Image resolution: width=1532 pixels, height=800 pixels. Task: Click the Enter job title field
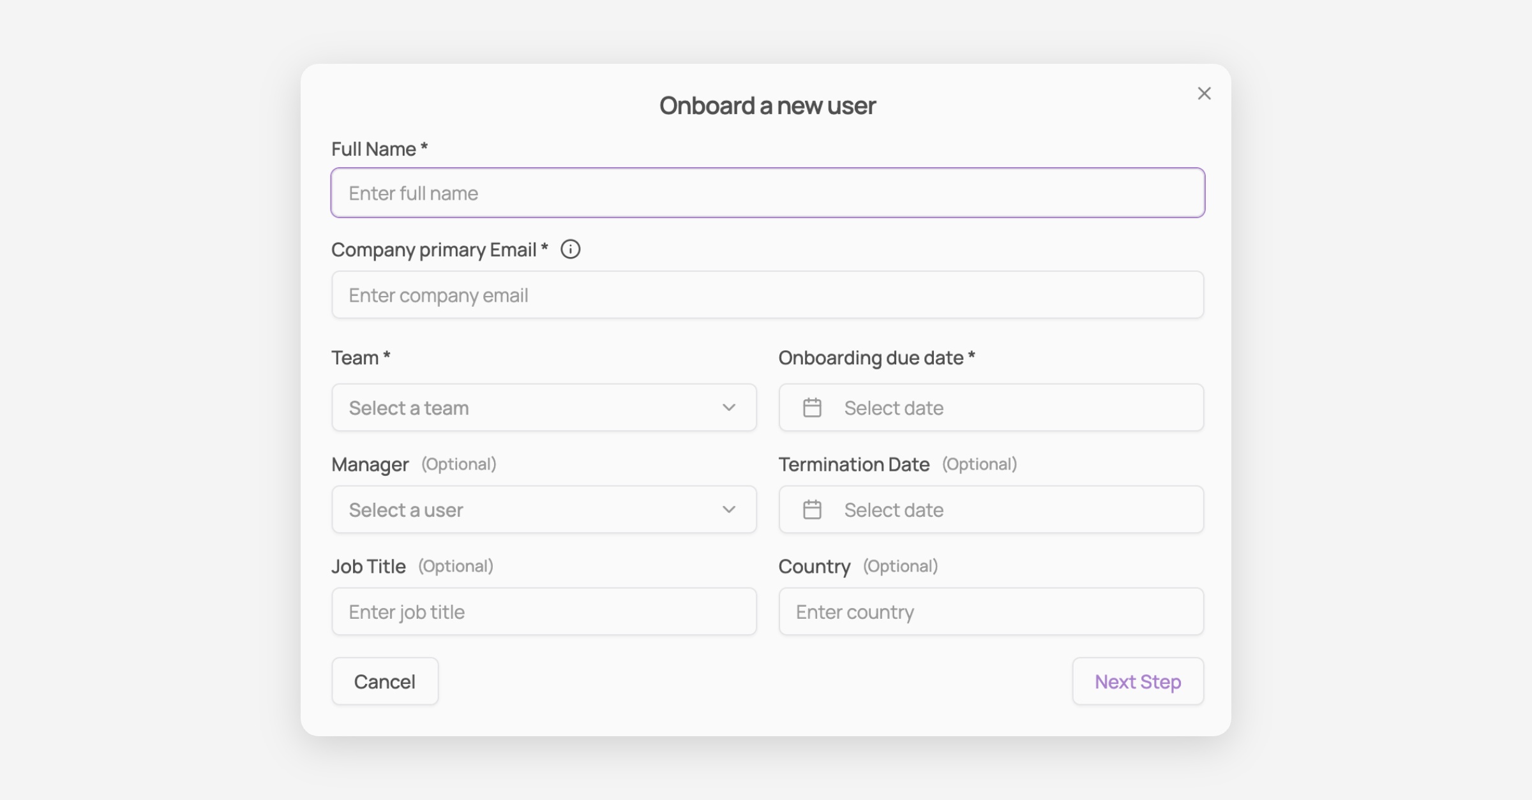click(544, 612)
